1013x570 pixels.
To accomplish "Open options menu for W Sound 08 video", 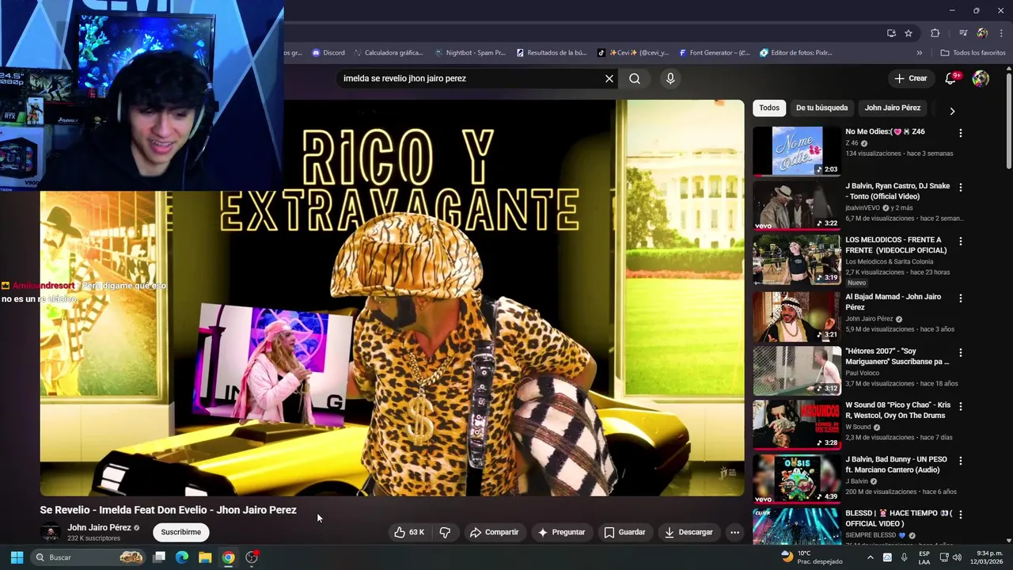I will [x=960, y=406].
